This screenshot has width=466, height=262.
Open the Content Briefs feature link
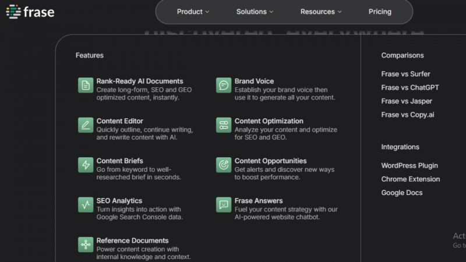click(119, 161)
